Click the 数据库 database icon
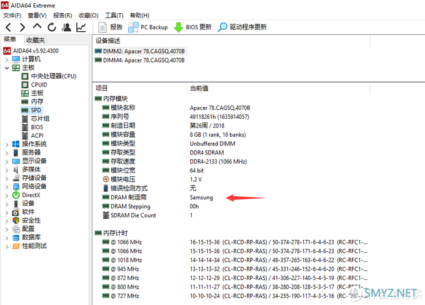Image resolution: width=425 pixels, height=305 pixels. click(x=16, y=237)
